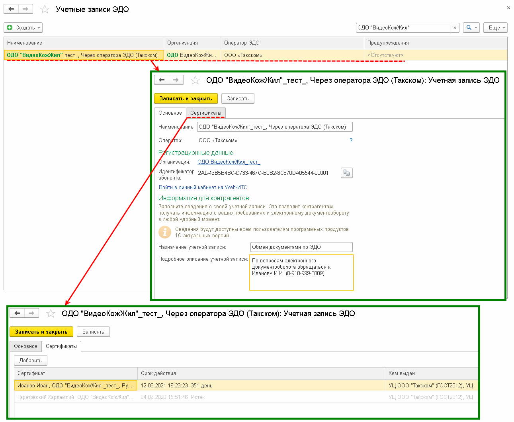Click Записать in the bottom form
514x422 pixels.
coord(93,332)
